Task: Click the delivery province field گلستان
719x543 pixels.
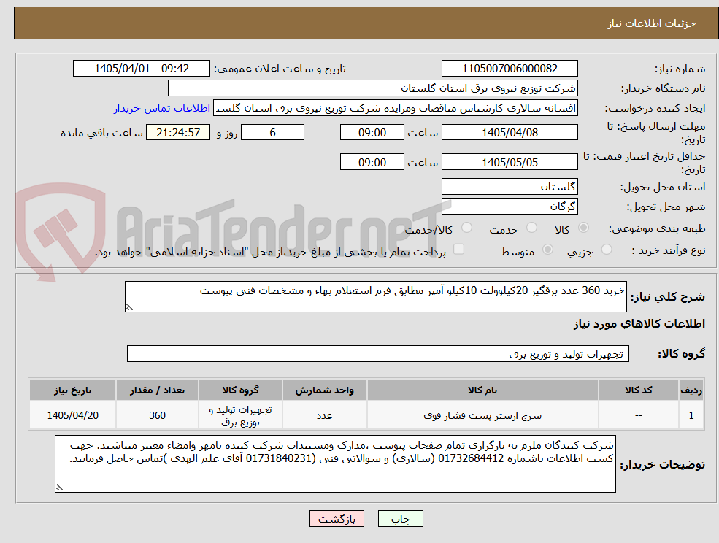Action: pos(510,187)
